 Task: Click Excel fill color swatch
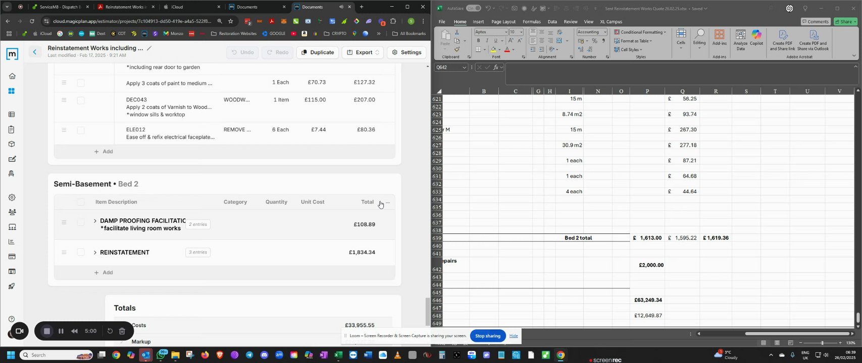pyautogui.click(x=493, y=49)
